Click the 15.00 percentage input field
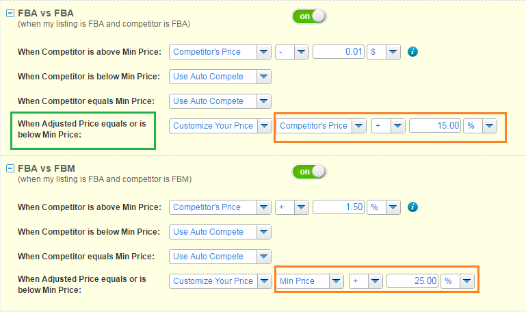 434,126
